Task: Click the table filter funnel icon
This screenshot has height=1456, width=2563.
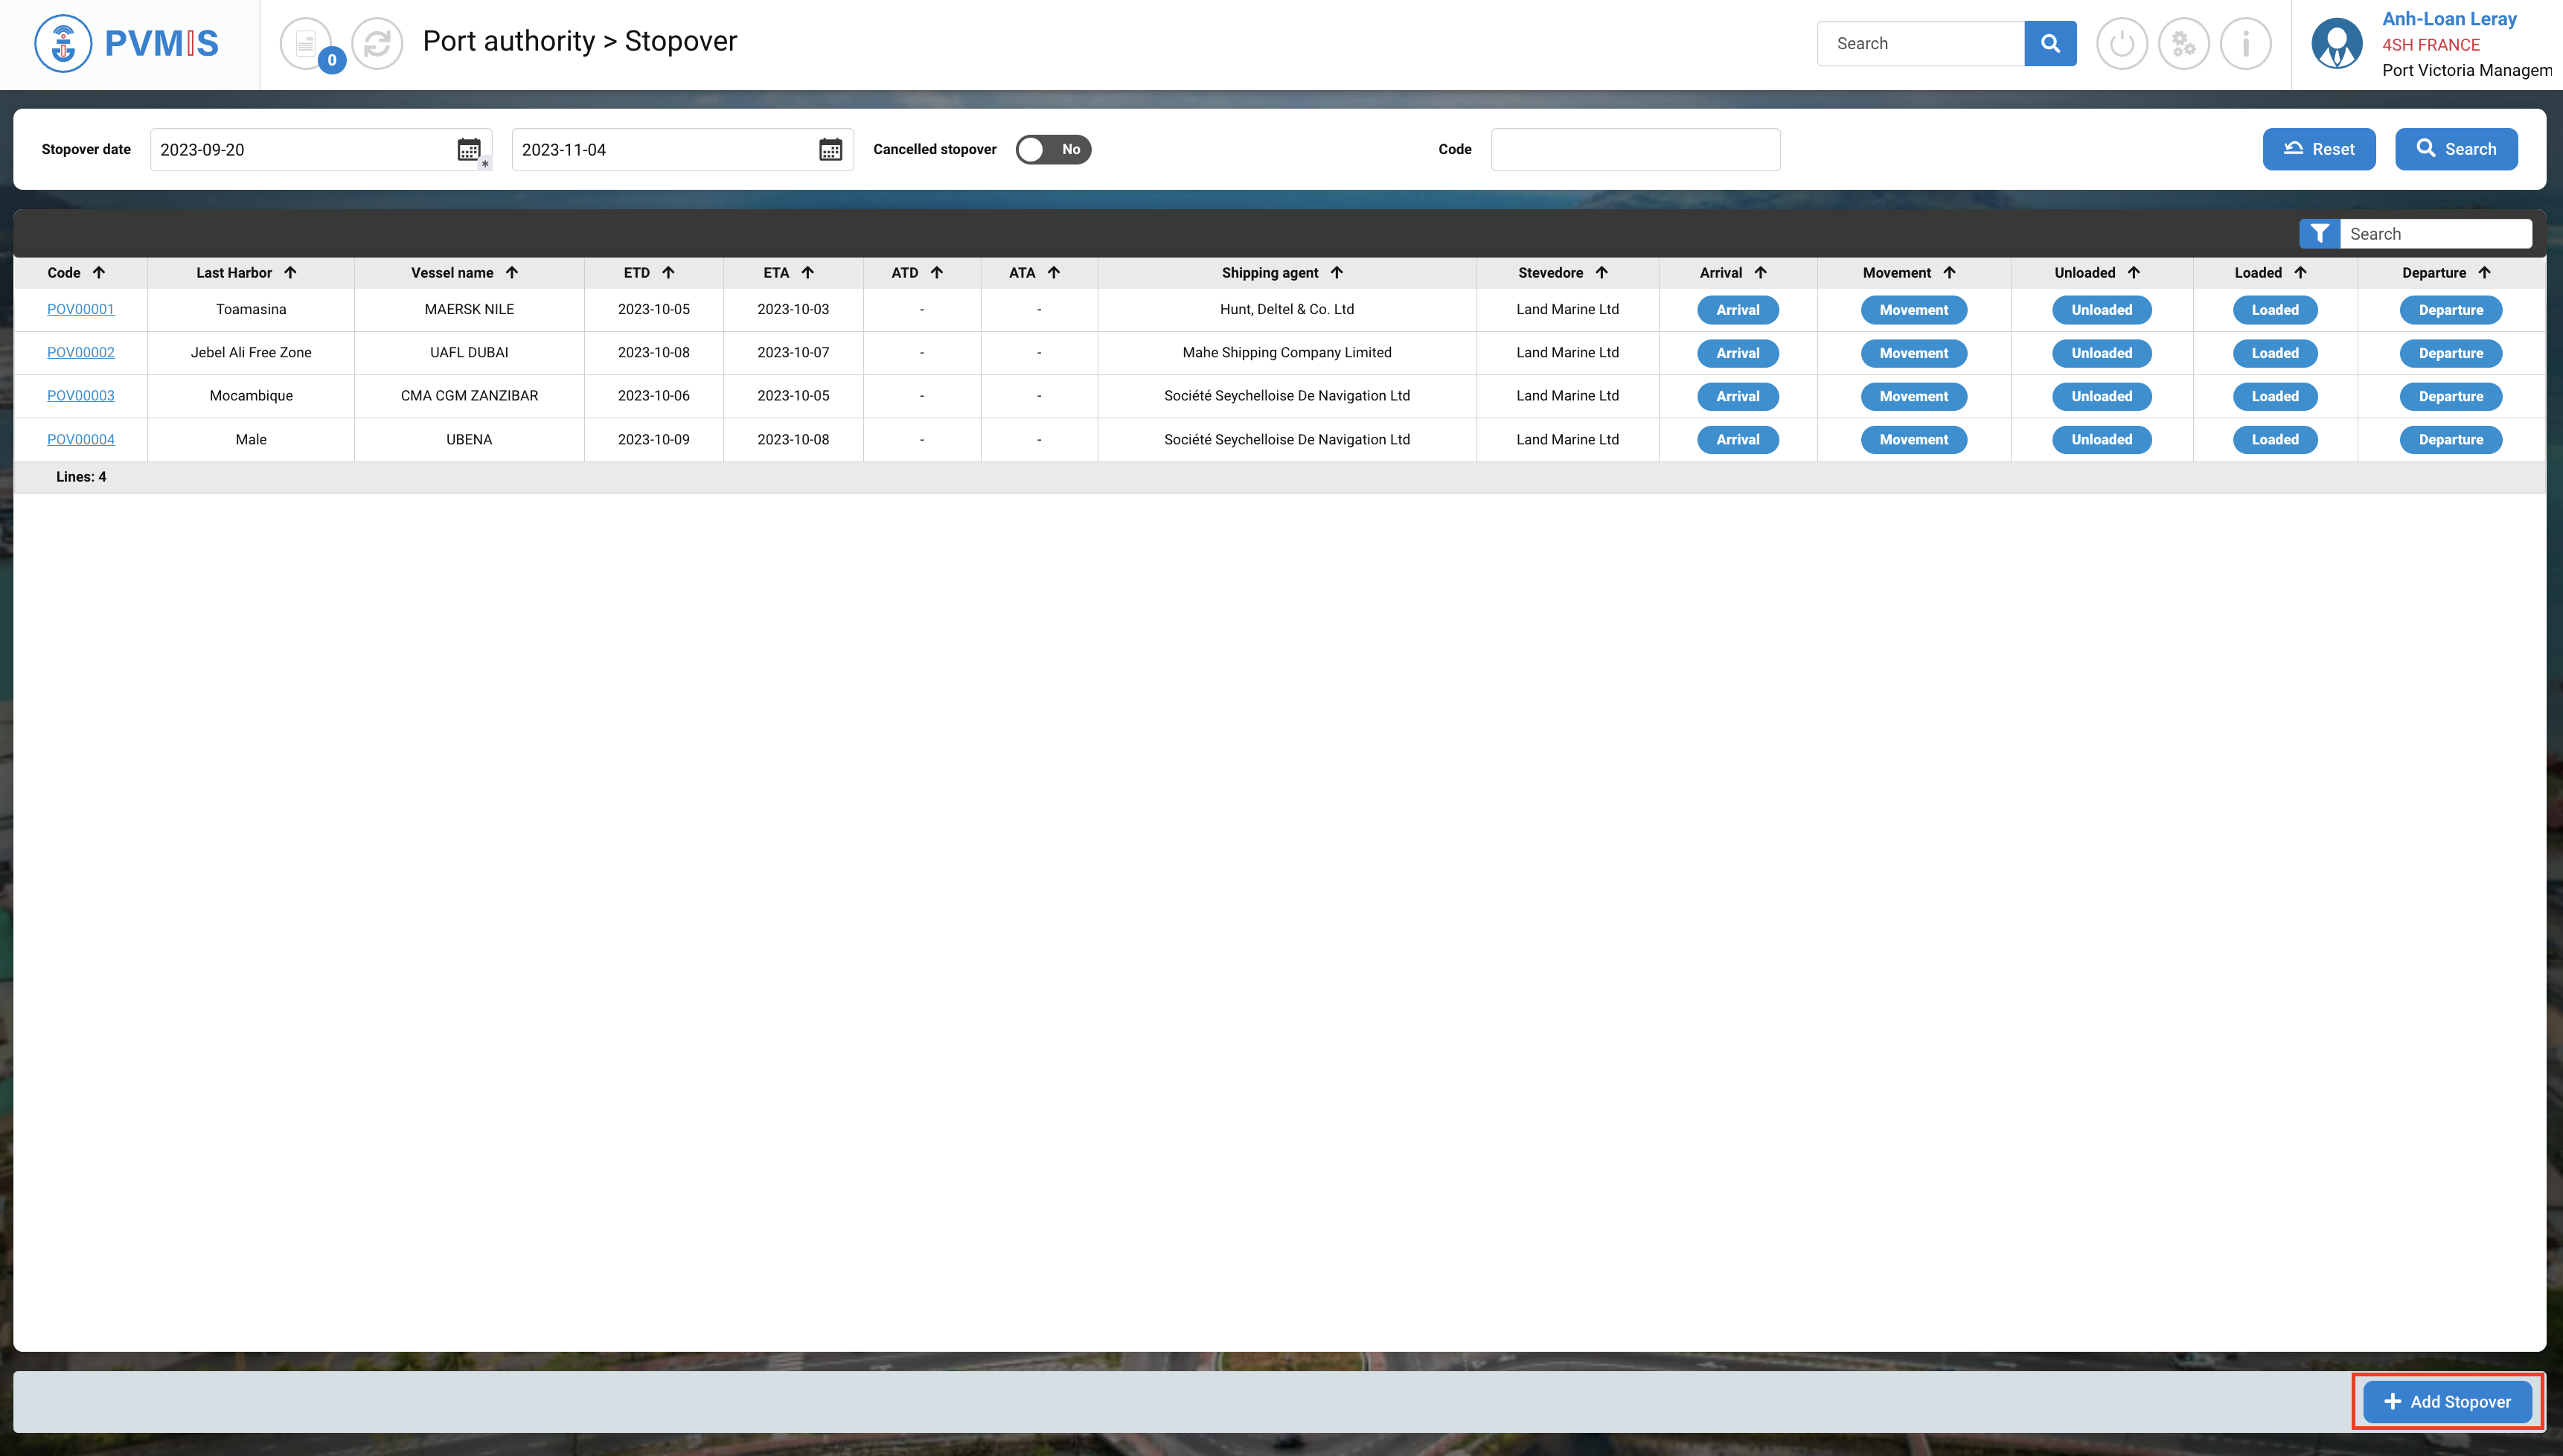Action: click(2319, 234)
